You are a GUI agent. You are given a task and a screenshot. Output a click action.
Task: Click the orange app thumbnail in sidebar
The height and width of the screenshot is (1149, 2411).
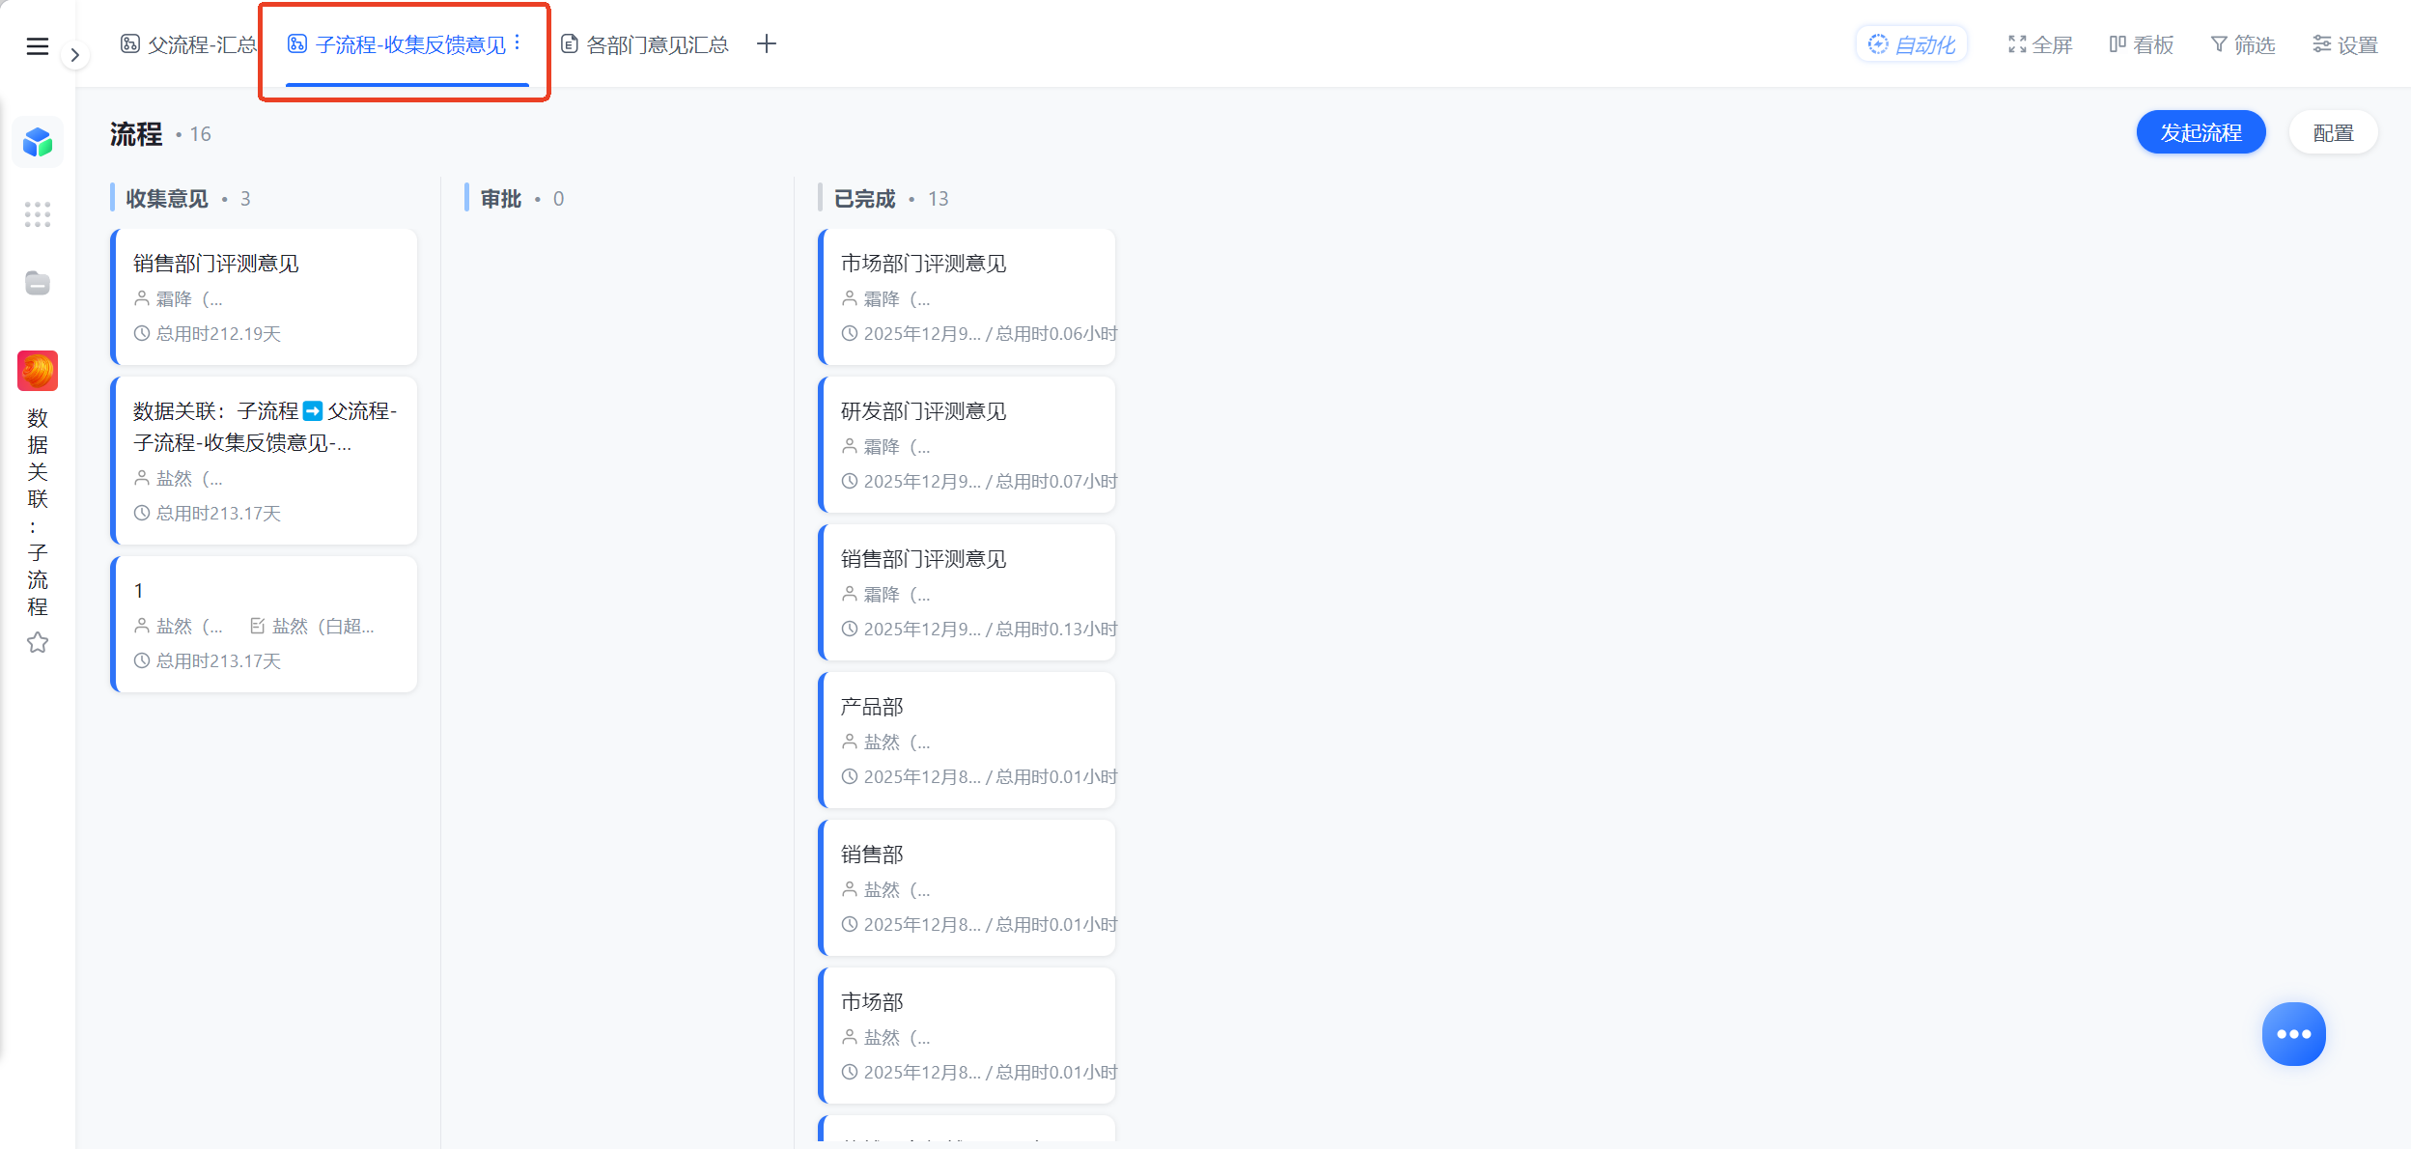(38, 371)
